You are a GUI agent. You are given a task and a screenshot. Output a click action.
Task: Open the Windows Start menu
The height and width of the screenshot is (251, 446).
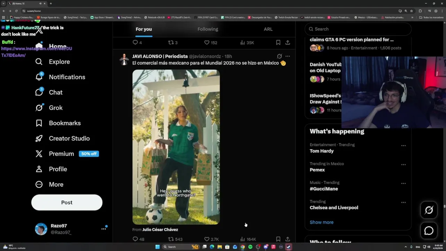[x=157, y=247]
